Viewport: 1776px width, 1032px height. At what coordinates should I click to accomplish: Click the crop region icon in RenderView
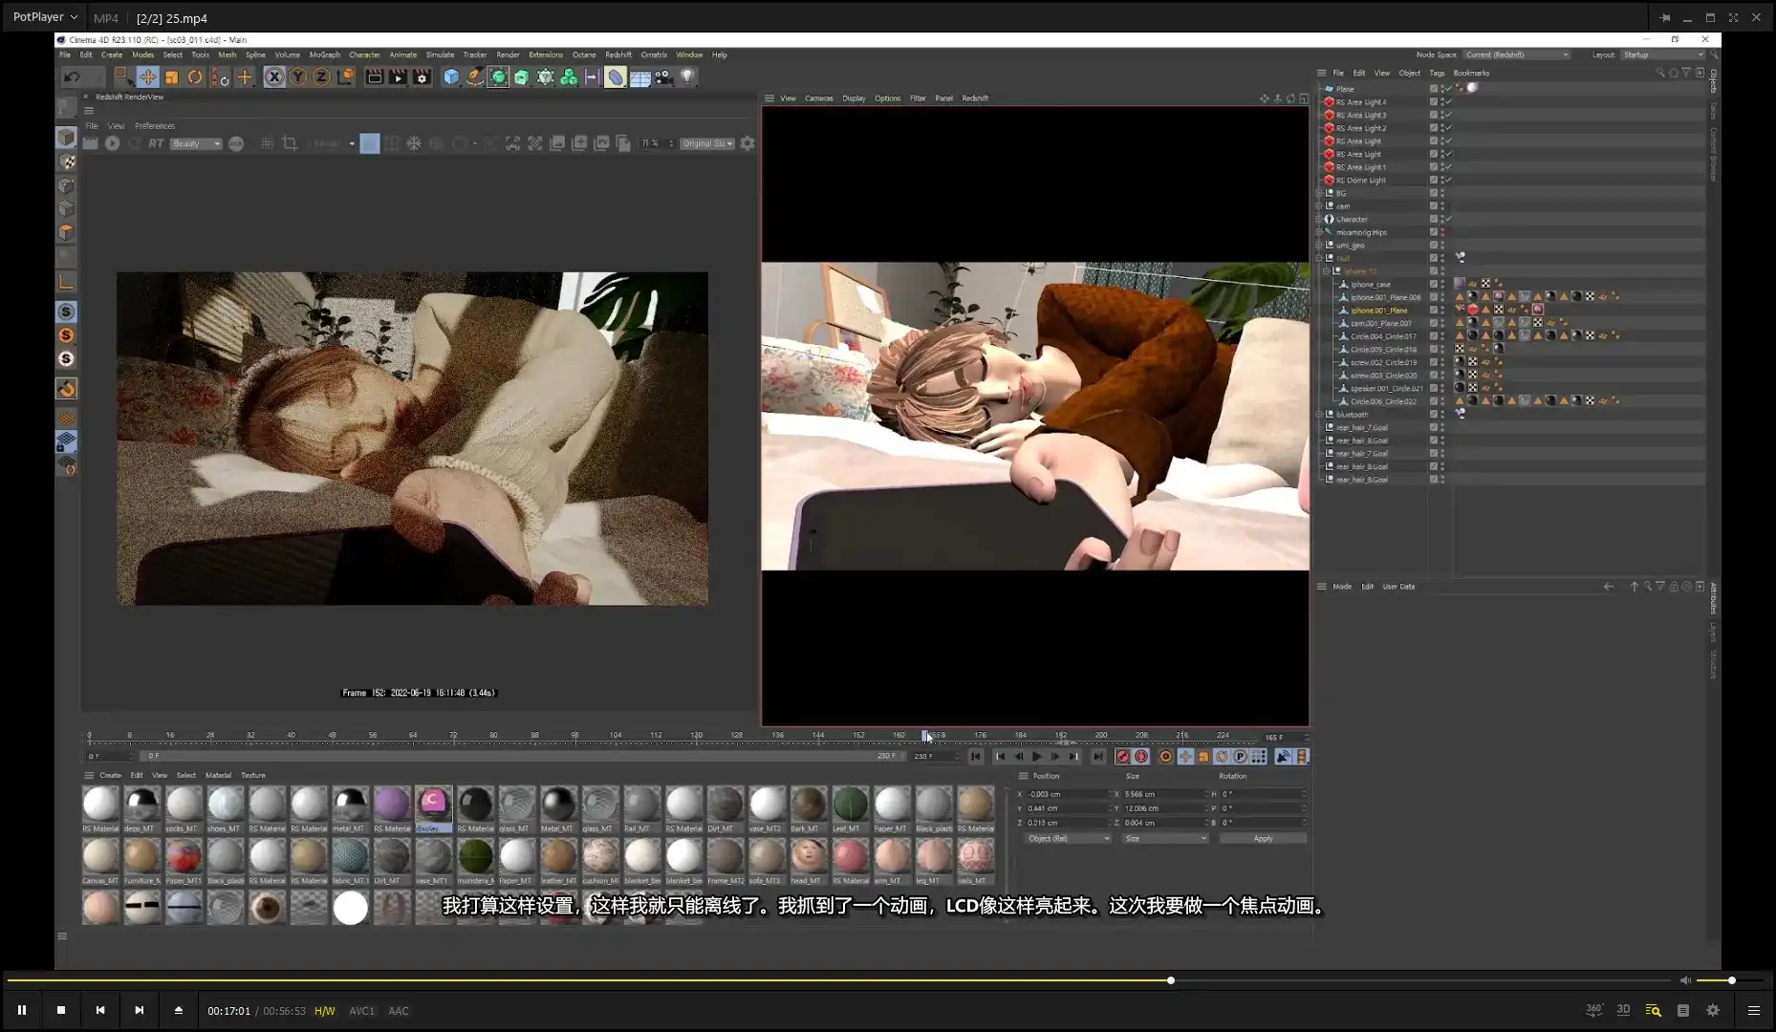(290, 143)
